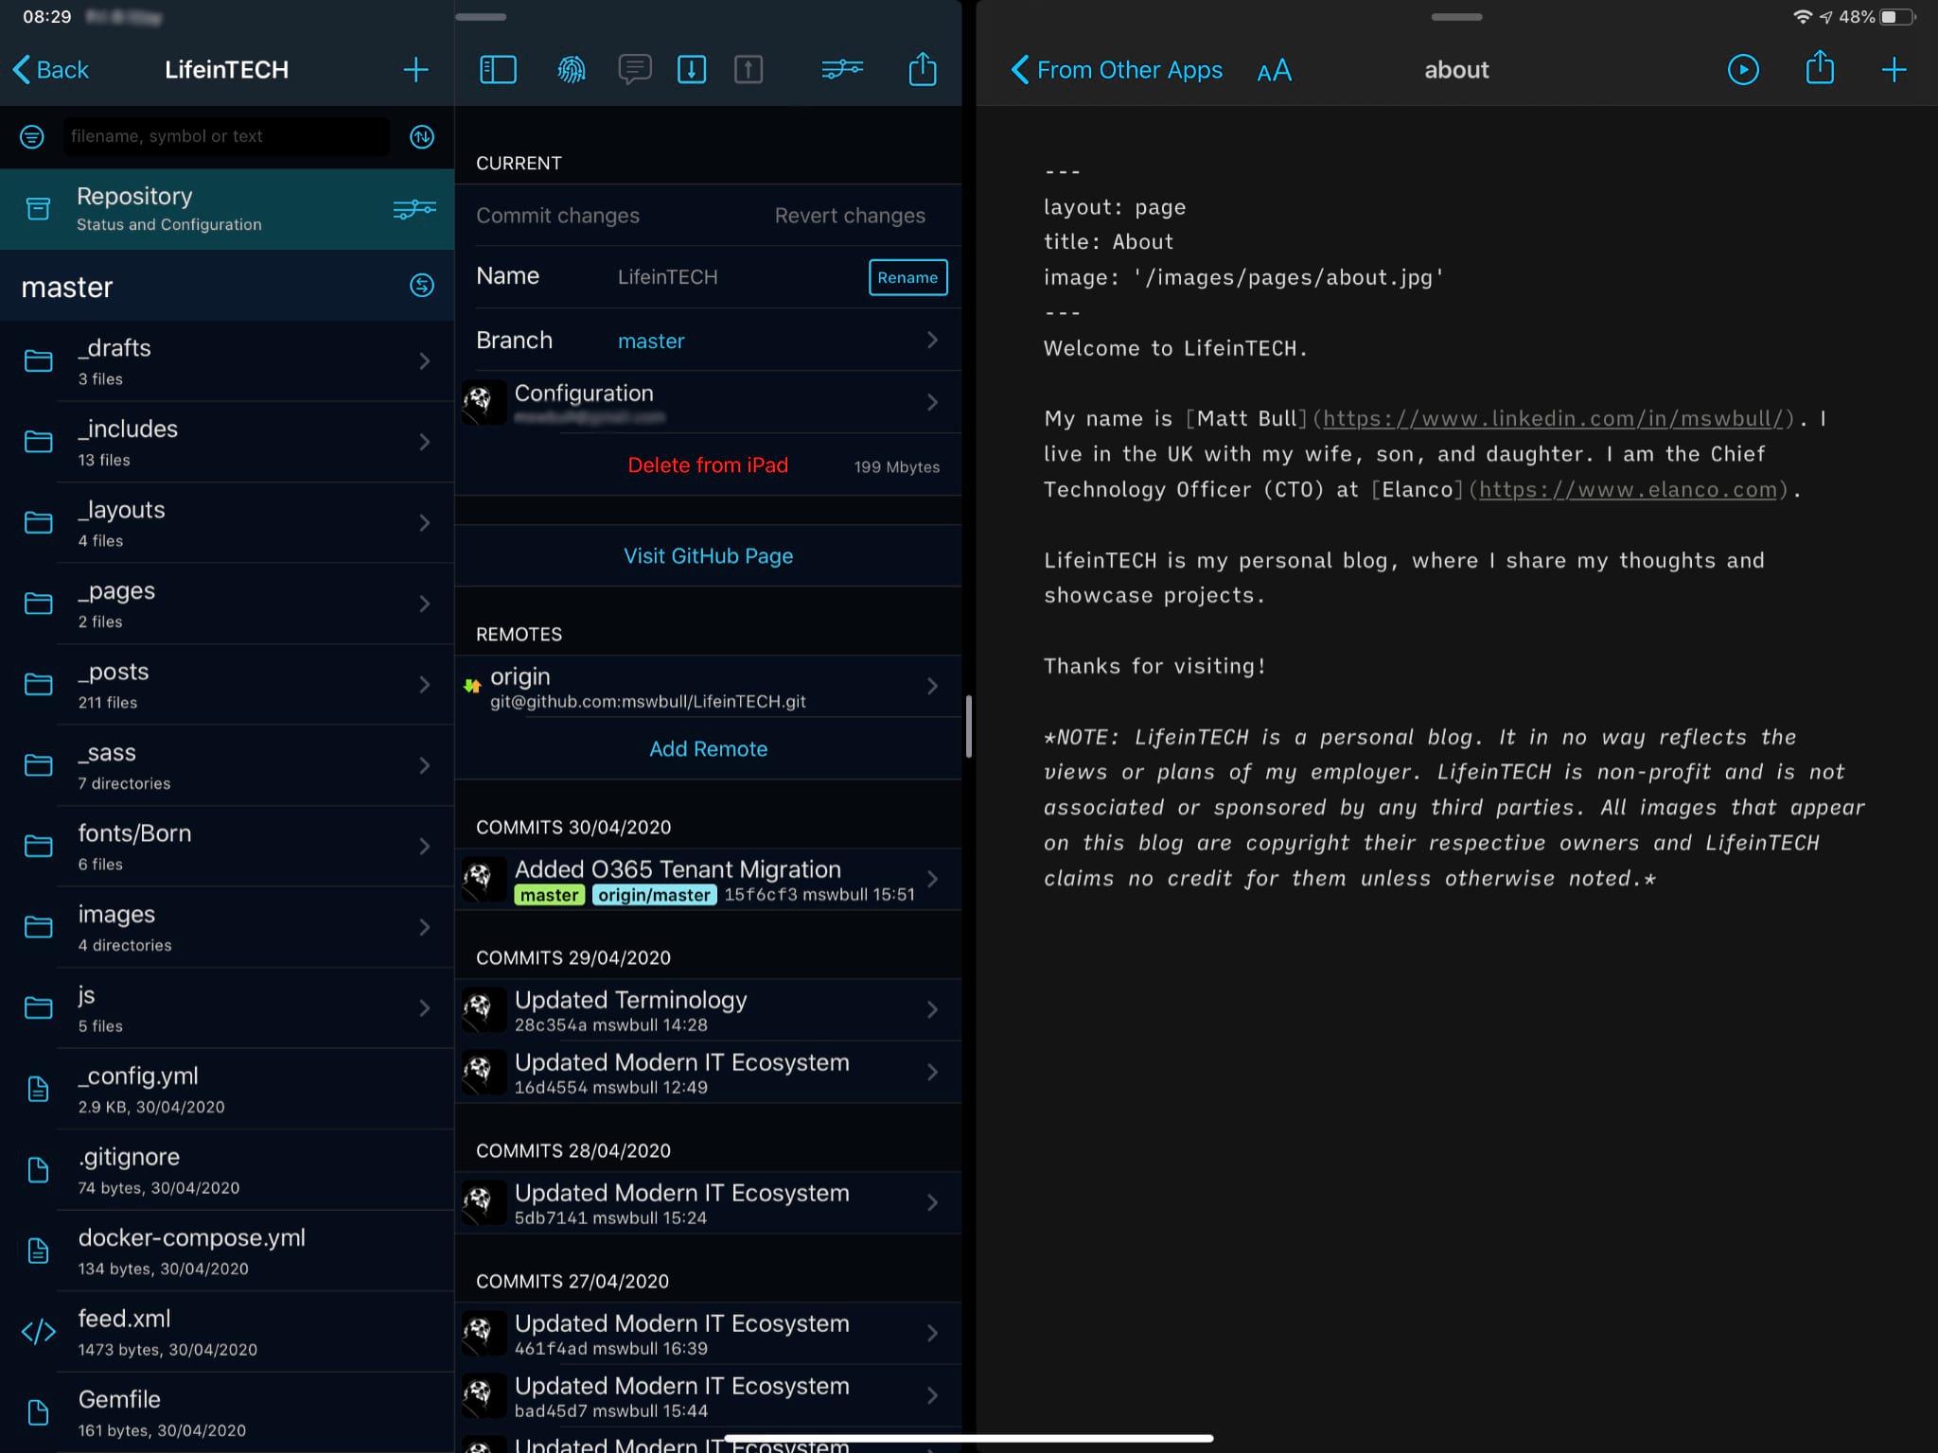Open the origin remote details
This screenshot has width=1938, height=1453.
pyautogui.click(x=708, y=687)
